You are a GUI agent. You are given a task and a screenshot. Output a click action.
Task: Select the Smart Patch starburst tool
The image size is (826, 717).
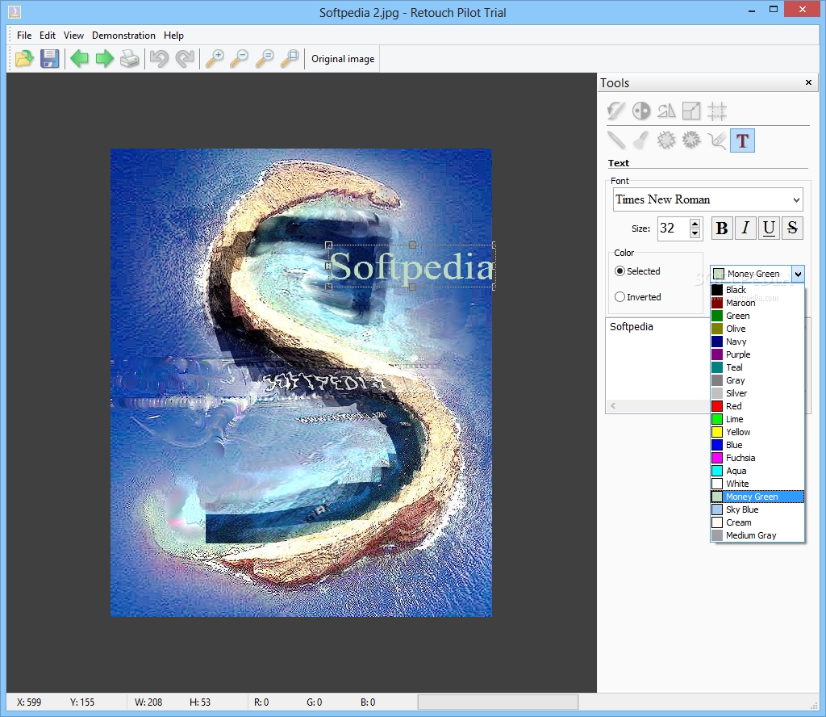(x=691, y=140)
